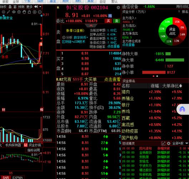Expand the 全部A股 dropdown
This screenshot has height=179, width=189.
point(180,144)
